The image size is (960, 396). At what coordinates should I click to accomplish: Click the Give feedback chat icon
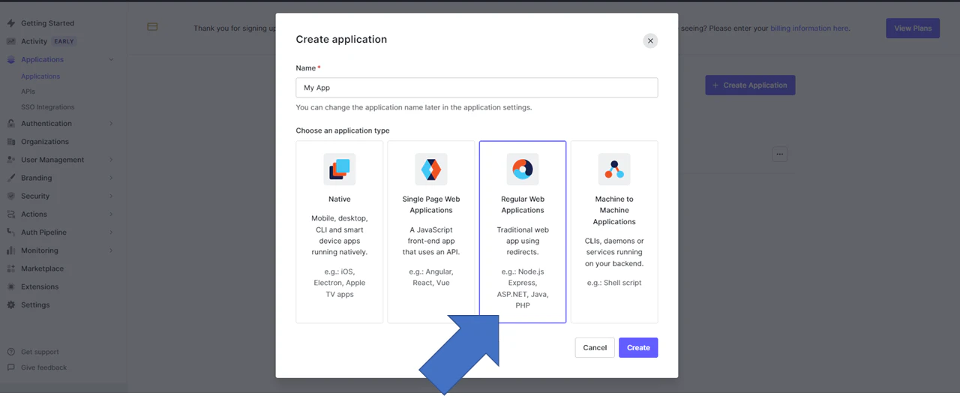point(10,367)
